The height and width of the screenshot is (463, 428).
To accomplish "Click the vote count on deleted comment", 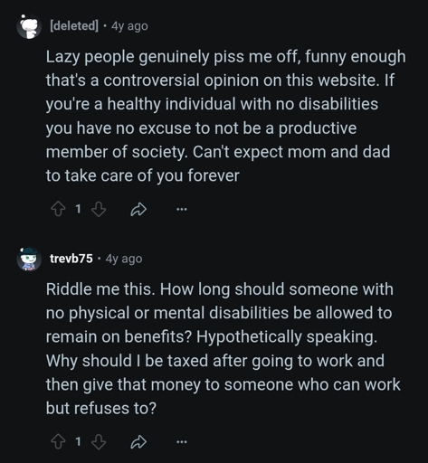I will tap(78, 209).
